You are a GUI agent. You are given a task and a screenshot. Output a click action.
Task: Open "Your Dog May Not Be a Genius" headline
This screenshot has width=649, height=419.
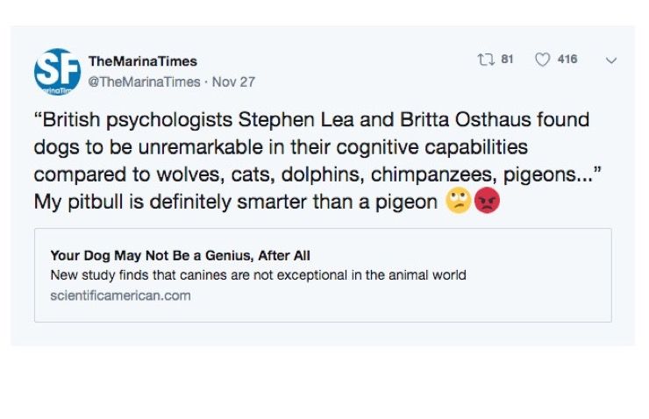[181, 256]
